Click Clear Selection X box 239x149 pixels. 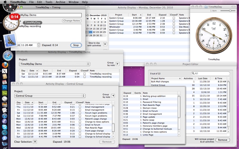click(x=35, y=142)
